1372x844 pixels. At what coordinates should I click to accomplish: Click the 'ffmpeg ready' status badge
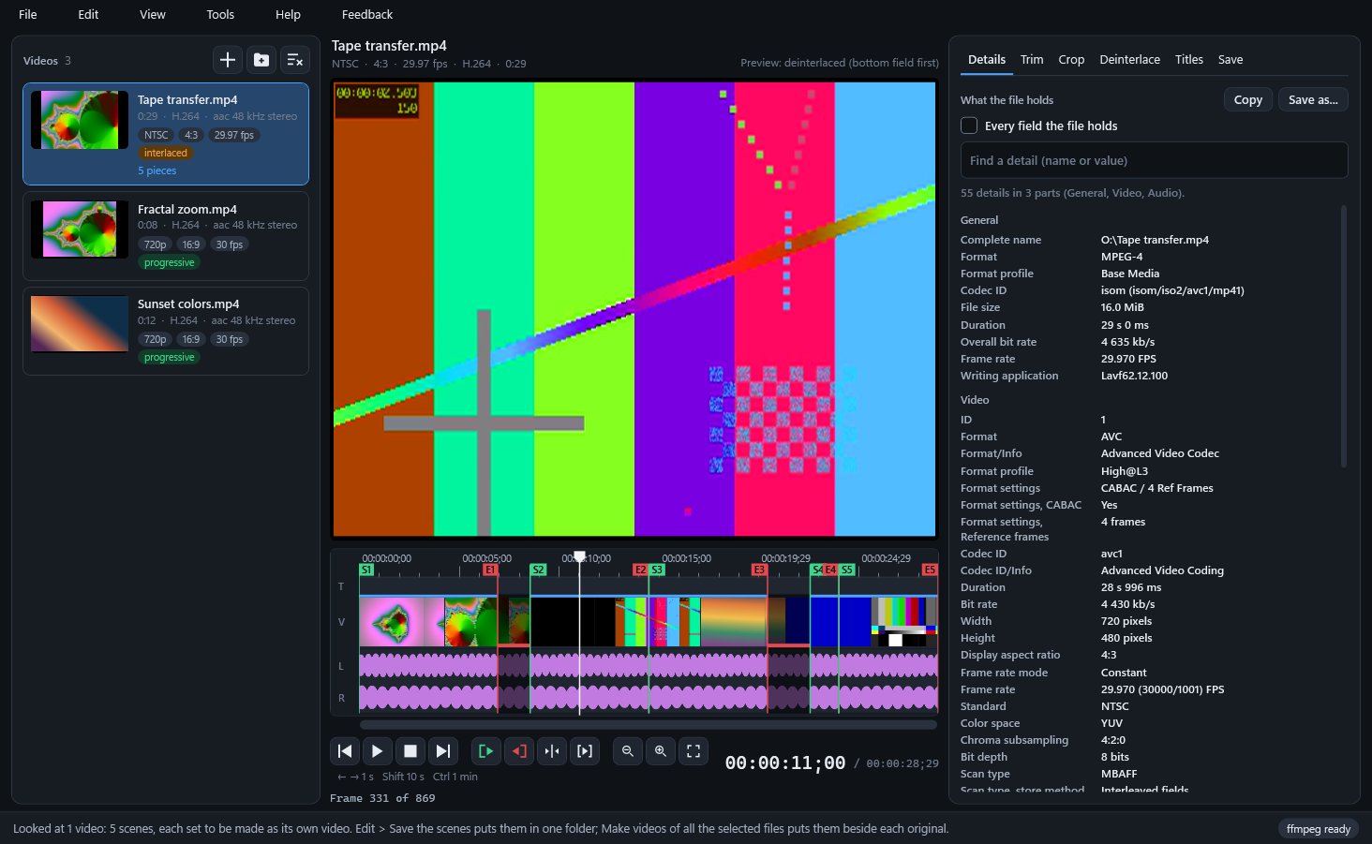[x=1319, y=829]
